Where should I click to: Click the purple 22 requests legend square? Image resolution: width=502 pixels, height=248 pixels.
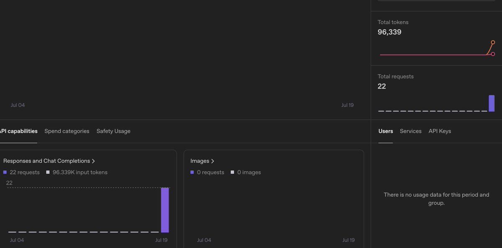click(5, 172)
